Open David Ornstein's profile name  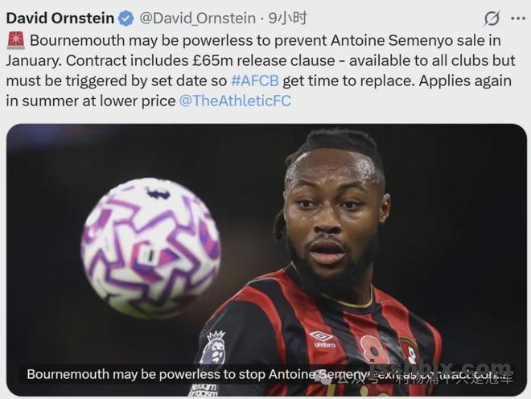60,18
